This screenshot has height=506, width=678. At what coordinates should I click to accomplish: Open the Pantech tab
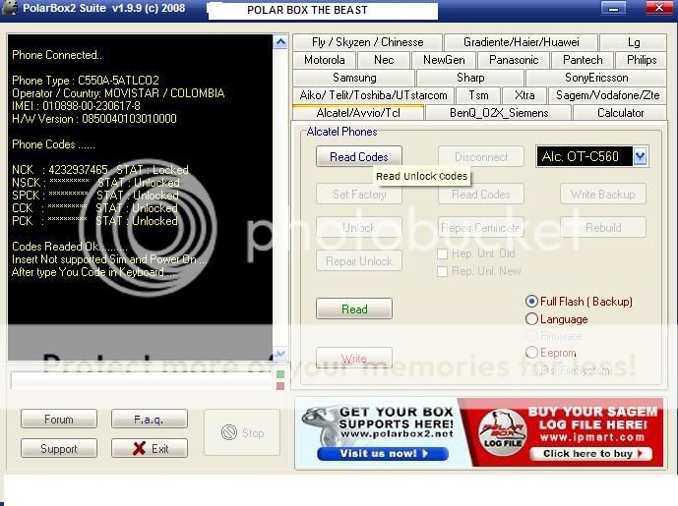(583, 60)
